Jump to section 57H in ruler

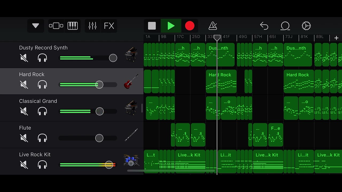258,37
